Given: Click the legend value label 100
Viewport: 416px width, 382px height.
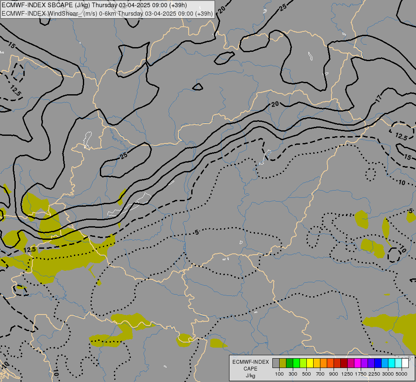Looking at the screenshot, I should click(279, 374).
